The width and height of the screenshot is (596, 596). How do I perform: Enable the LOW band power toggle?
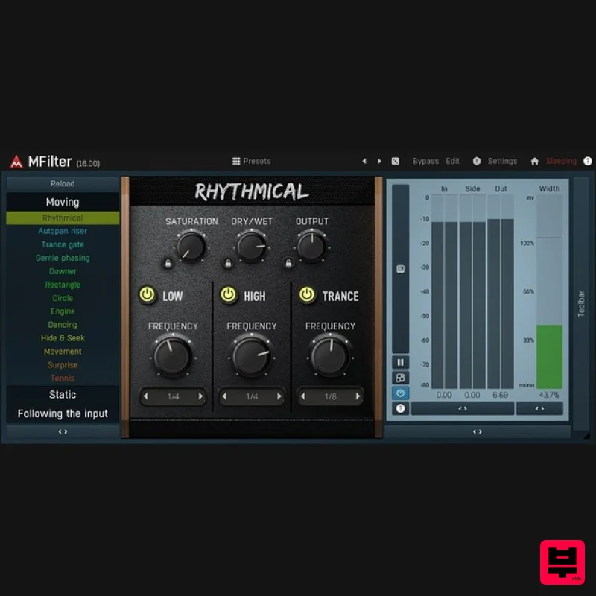(x=147, y=296)
